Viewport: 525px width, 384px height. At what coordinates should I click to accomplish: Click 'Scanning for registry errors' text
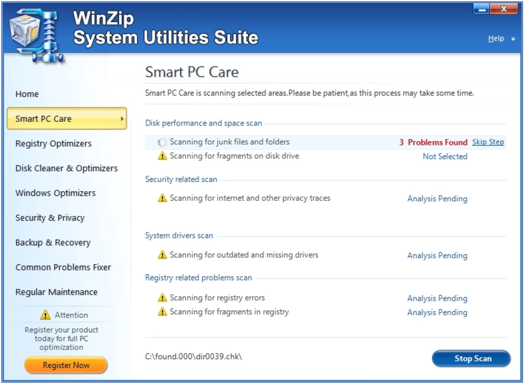click(217, 298)
